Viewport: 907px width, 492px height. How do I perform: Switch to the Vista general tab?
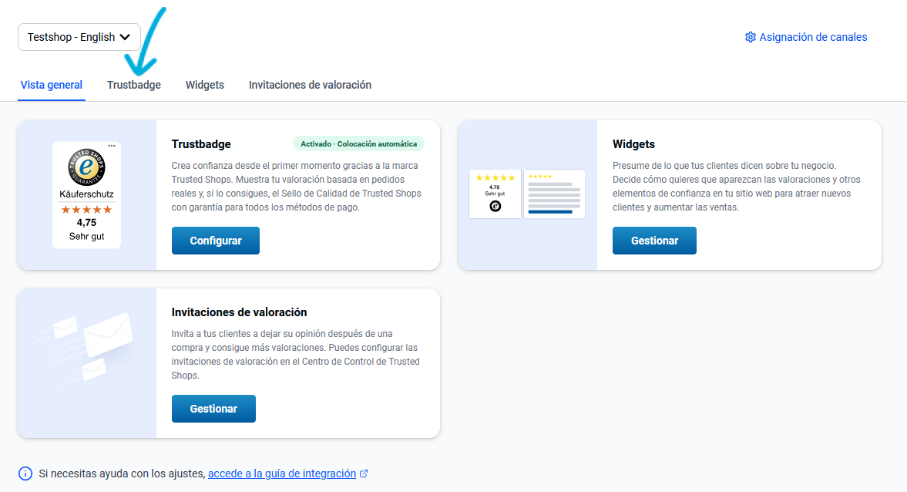tap(52, 85)
